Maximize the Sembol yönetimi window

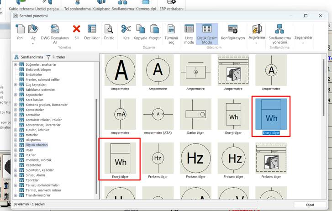tap(306, 16)
